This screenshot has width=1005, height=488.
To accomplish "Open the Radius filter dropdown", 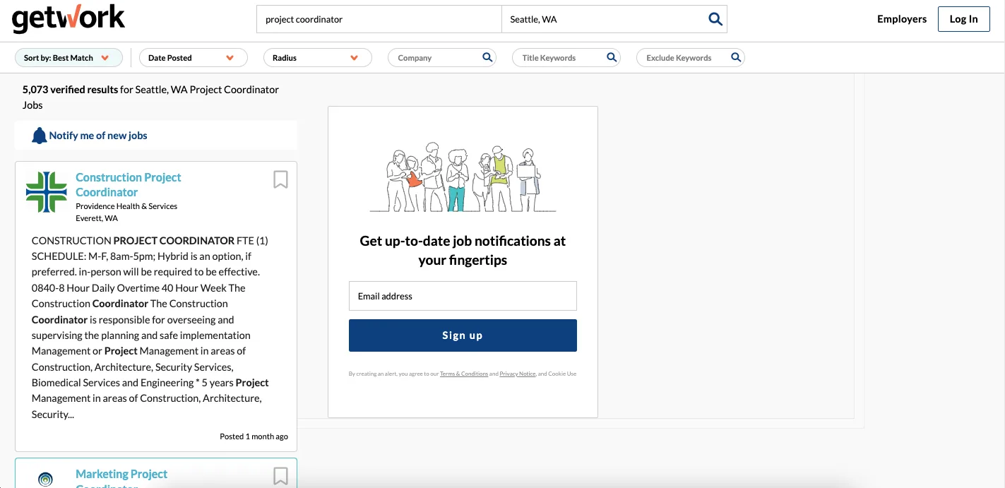I will tap(317, 57).
